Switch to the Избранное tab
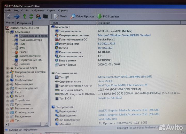 coord(24,23)
